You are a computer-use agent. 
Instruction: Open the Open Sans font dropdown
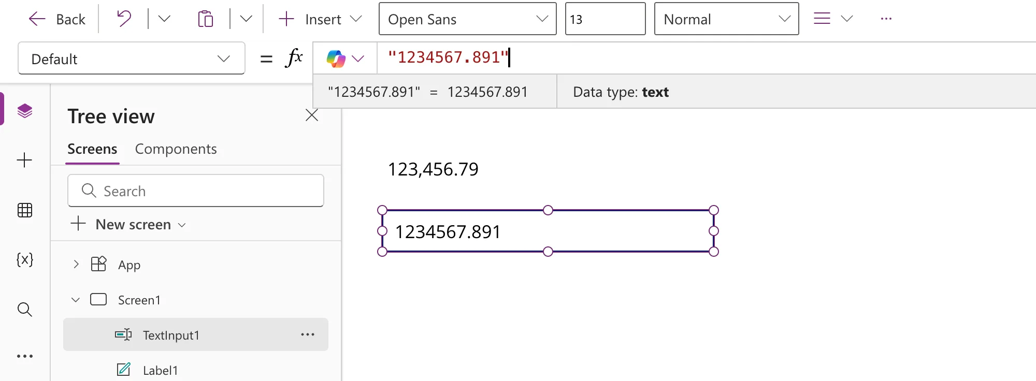point(468,19)
